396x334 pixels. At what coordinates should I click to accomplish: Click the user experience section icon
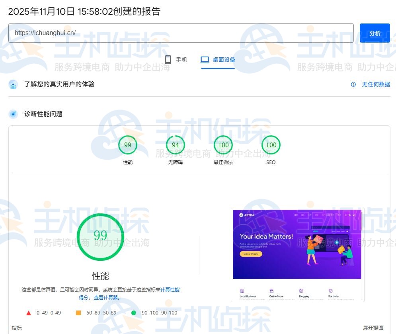(12, 84)
